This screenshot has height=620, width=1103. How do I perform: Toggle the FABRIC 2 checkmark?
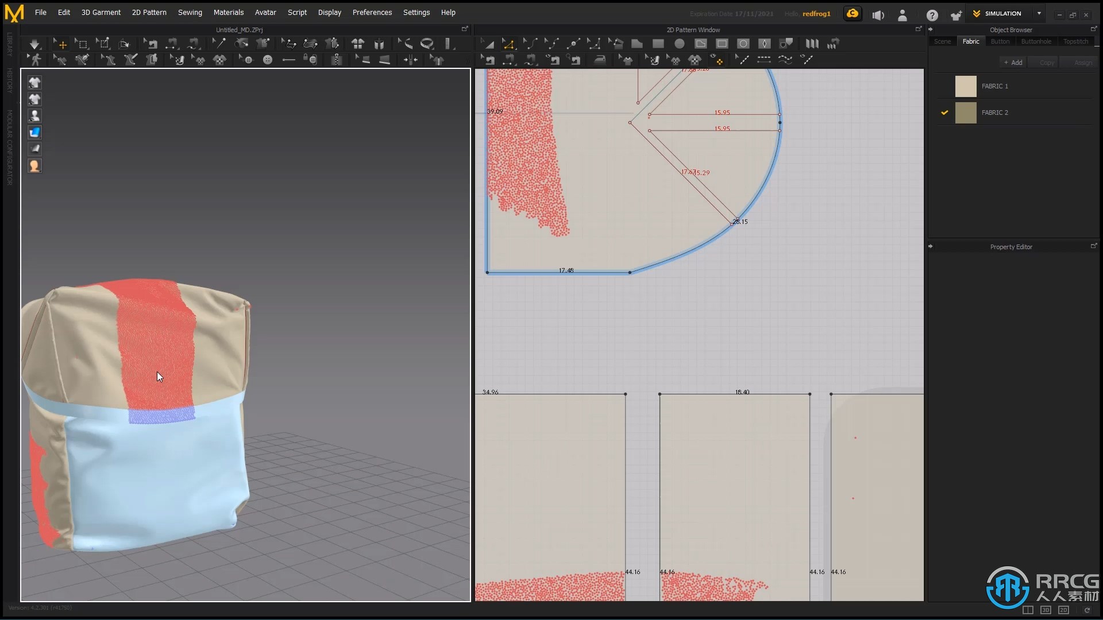click(x=944, y=113)
